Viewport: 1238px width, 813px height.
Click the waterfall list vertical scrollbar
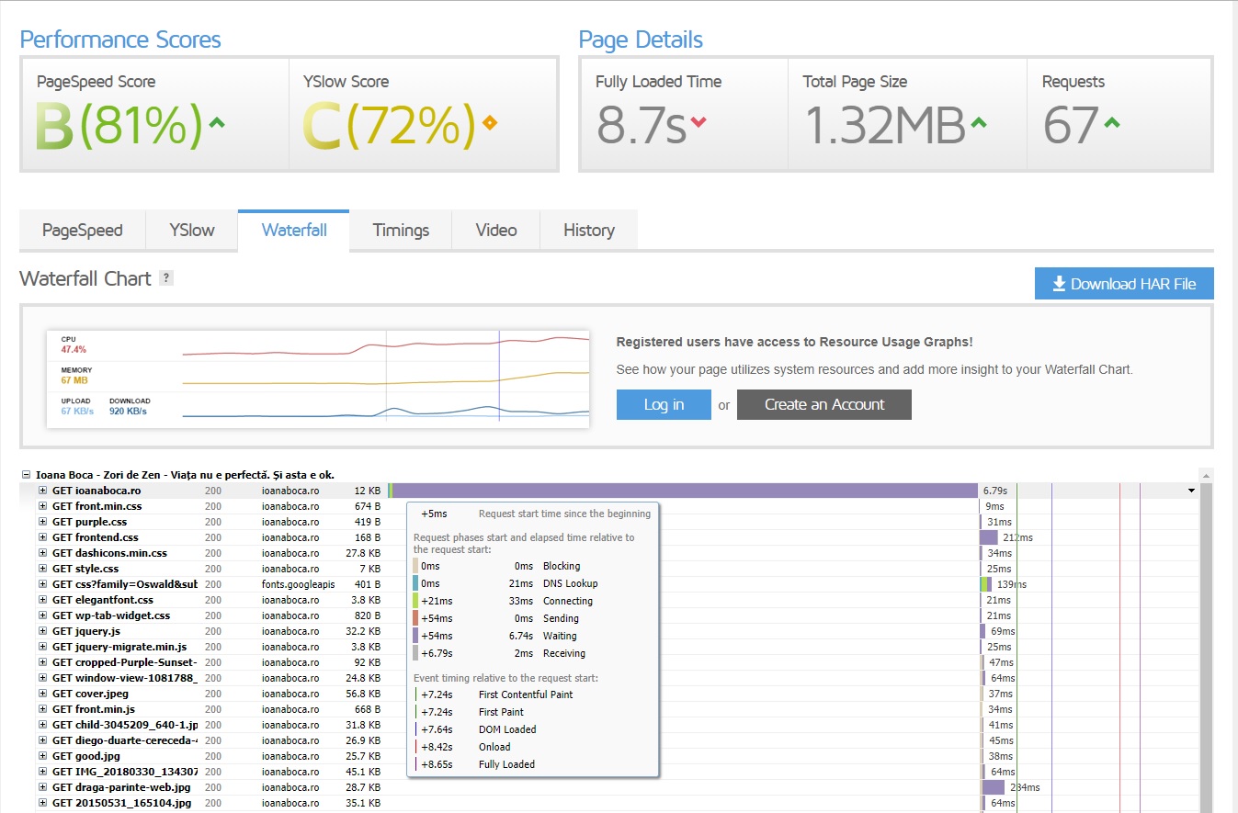(x=1207, y=643)
